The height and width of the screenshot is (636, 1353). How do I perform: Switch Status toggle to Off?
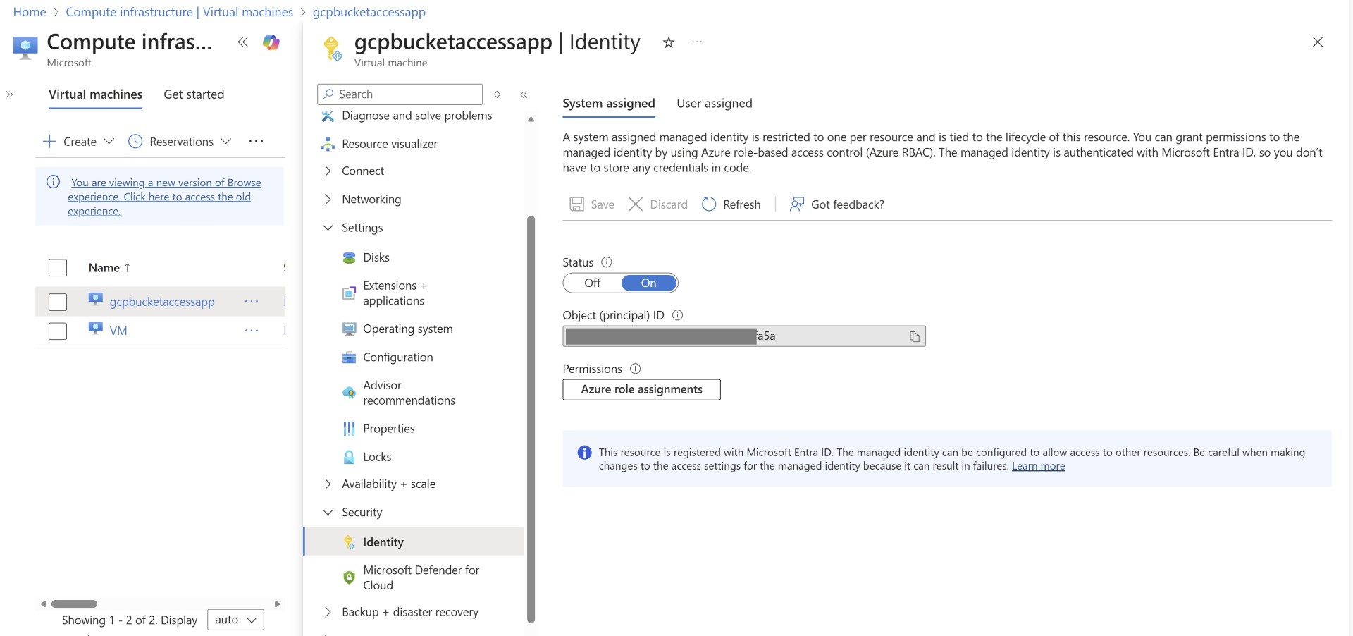[592, 283]
